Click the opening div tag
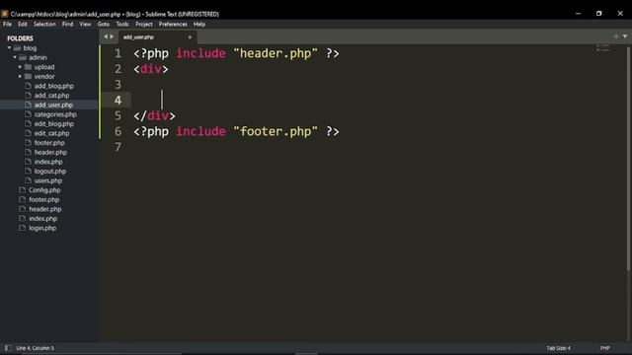The width and height of the screenshot is (632, 355). coord(151,69)
